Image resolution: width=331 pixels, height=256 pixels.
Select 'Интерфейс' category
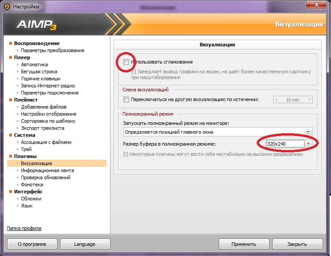coord(28,192)
